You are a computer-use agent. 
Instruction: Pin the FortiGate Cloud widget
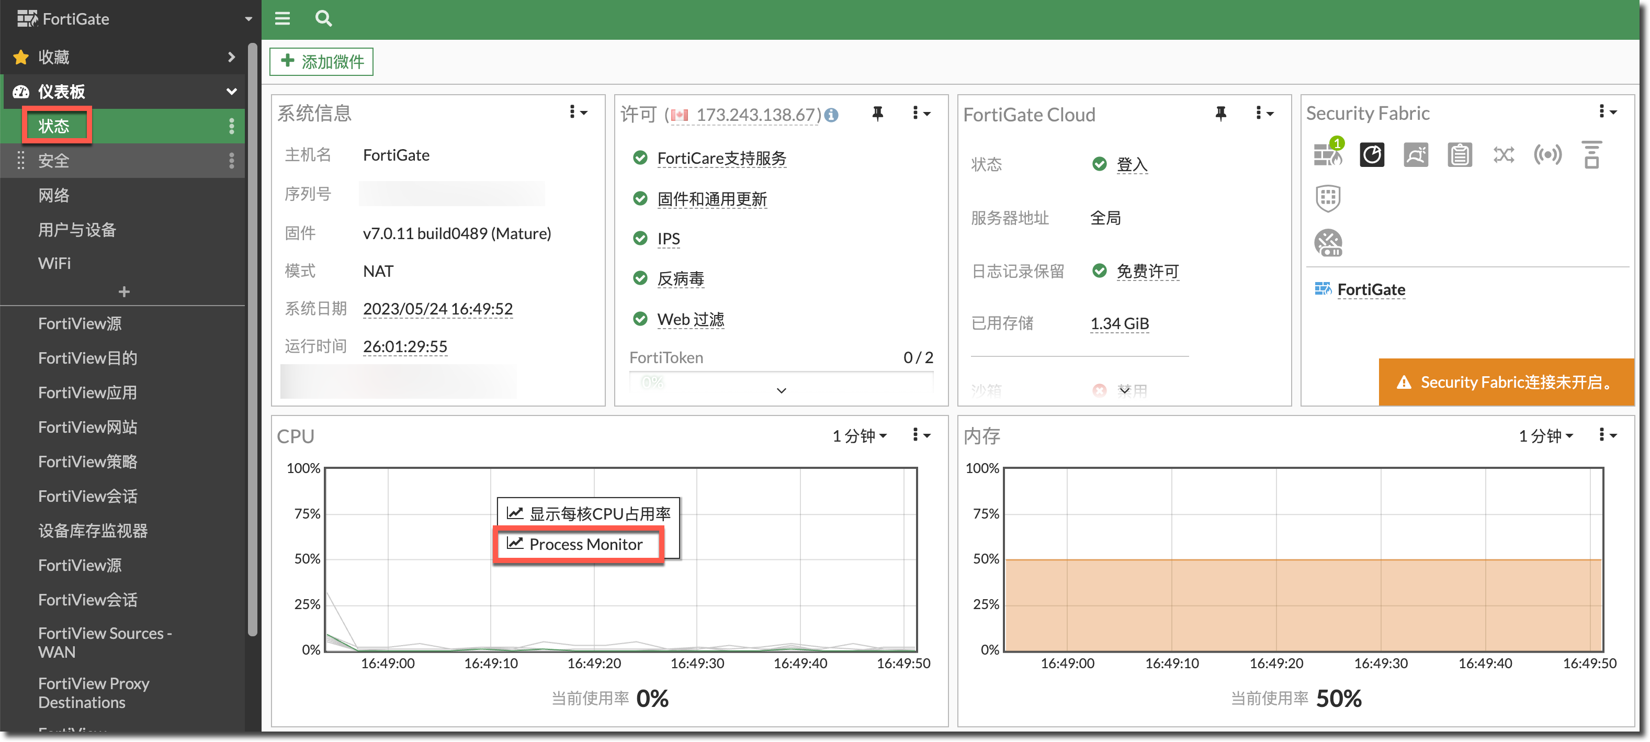tap(1221, 114)
